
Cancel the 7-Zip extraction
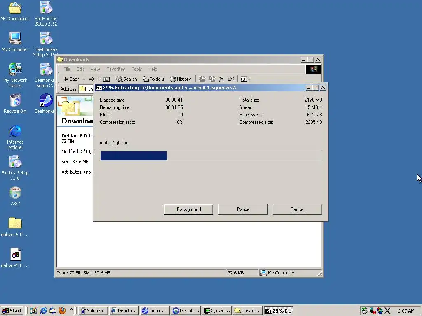[298, 209]
